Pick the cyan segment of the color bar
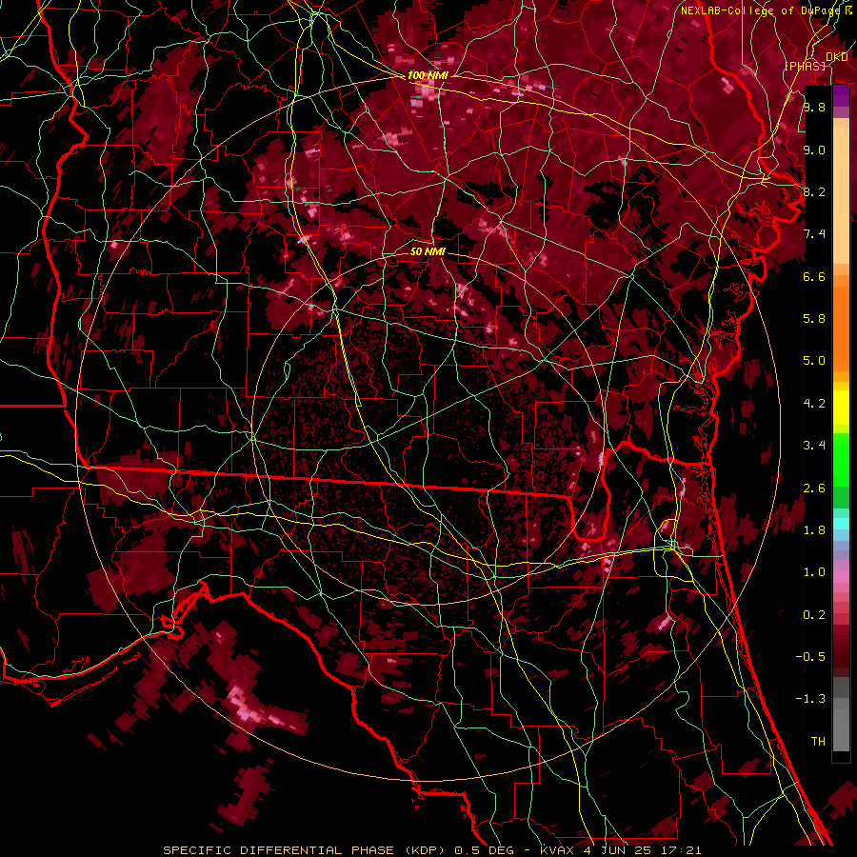This screenshot has width=857, height=857. point(841,523)
